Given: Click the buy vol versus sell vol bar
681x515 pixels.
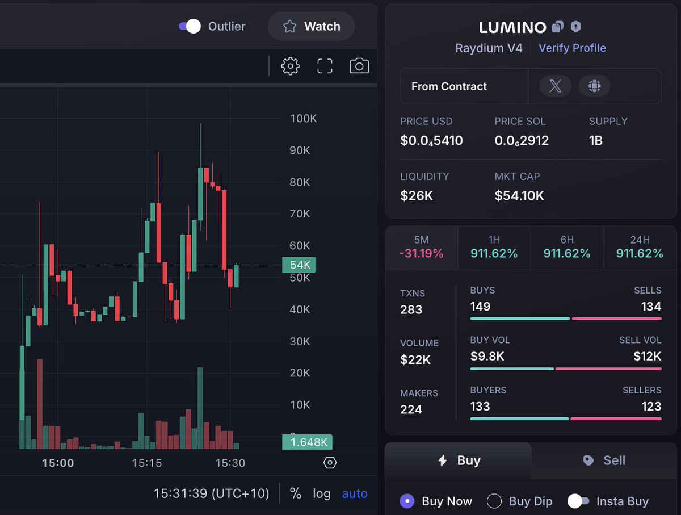Looking at the screenshot, I should pyautogui.click(x=566, y=369).
